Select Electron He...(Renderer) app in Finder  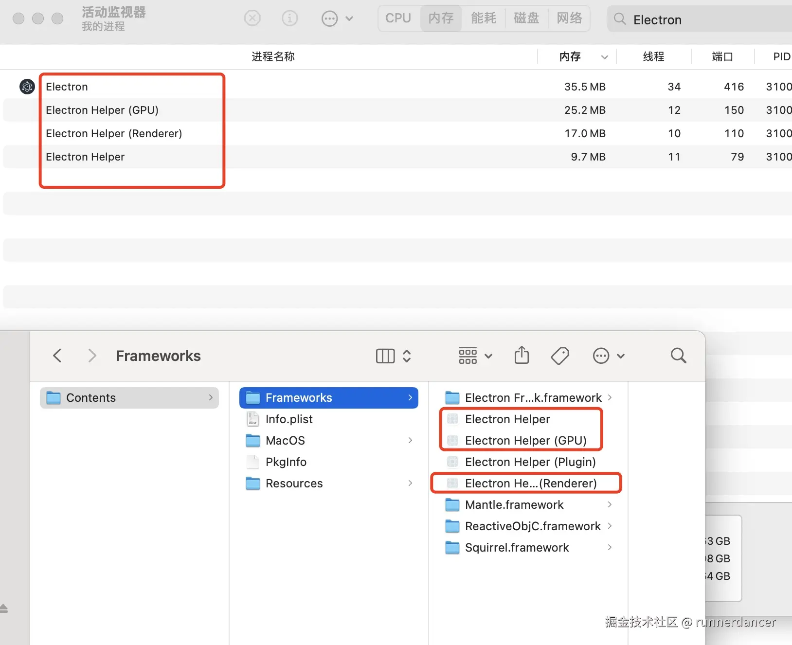pos(528,484)
